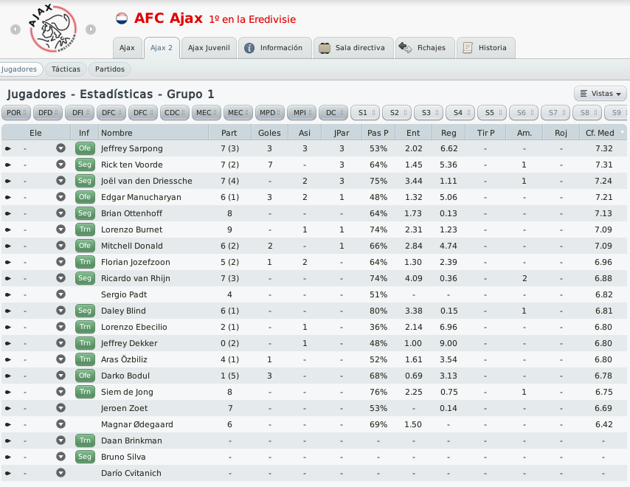Open Sala directiva tab
This screenshot has width=630, height=487.
(x=353, y=48)
